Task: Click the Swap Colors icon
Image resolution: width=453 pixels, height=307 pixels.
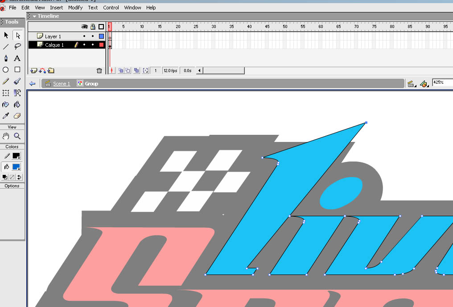Action: point(19,177)
